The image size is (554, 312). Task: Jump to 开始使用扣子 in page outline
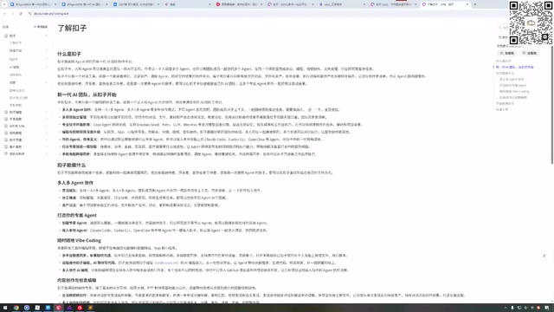pyautogui.click(x=506, y=103)
